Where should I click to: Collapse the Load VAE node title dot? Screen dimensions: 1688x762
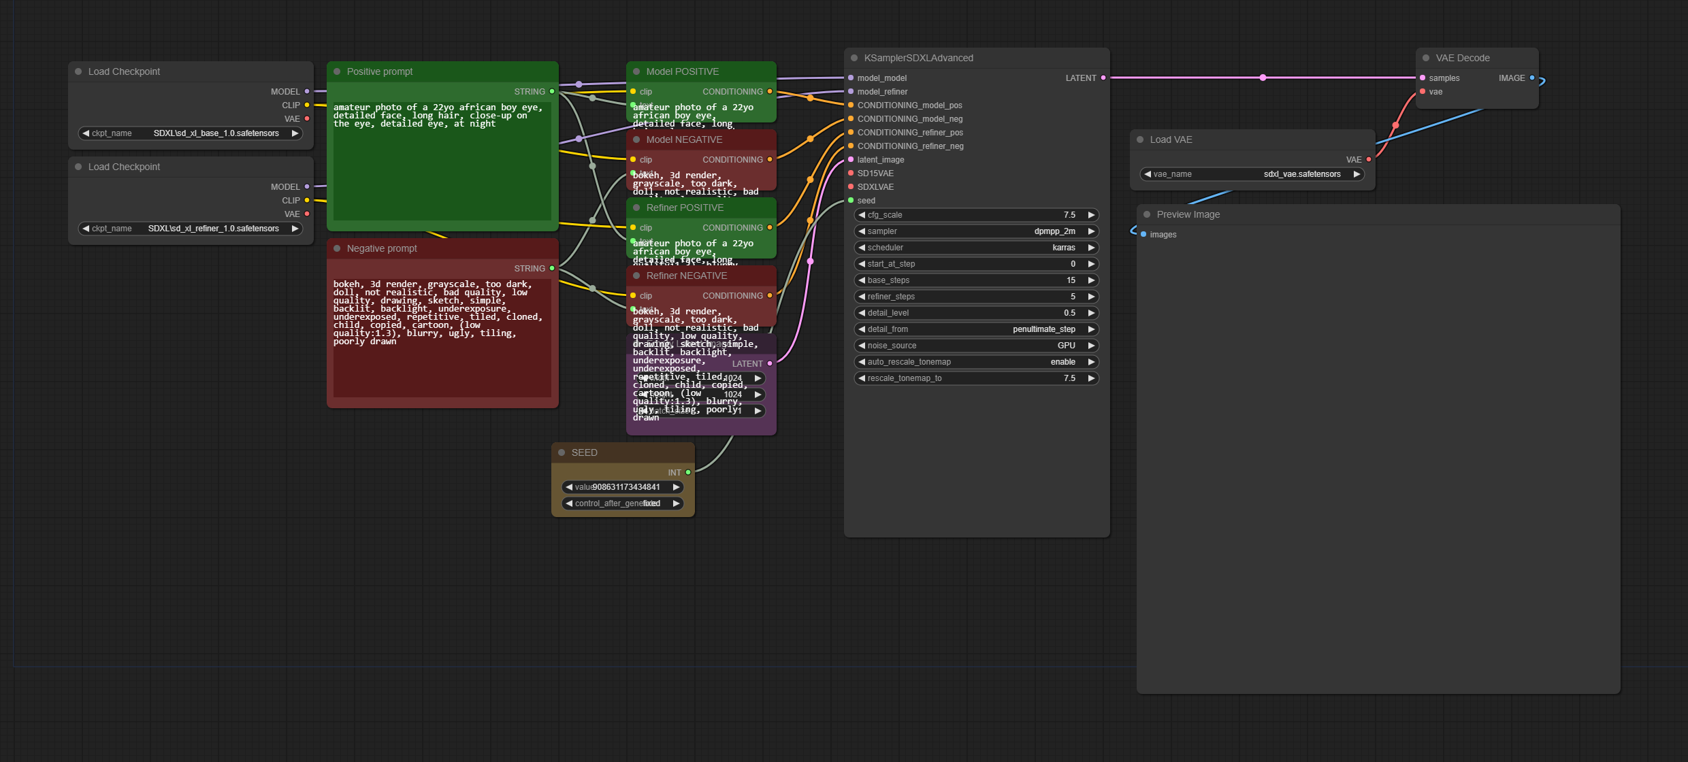coord(1140,139)
